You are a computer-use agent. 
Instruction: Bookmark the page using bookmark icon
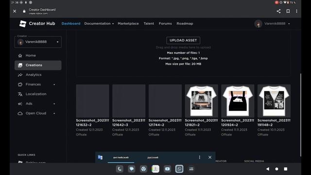coord(288,11)
